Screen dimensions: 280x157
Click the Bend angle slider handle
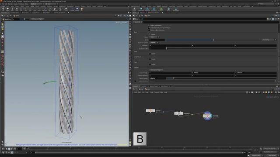(213, 40)
